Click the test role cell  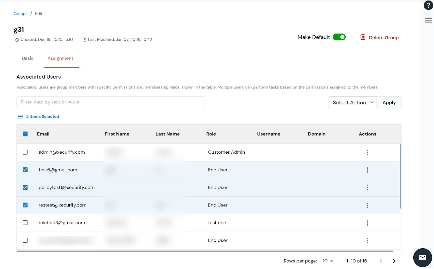click(217, 223)
